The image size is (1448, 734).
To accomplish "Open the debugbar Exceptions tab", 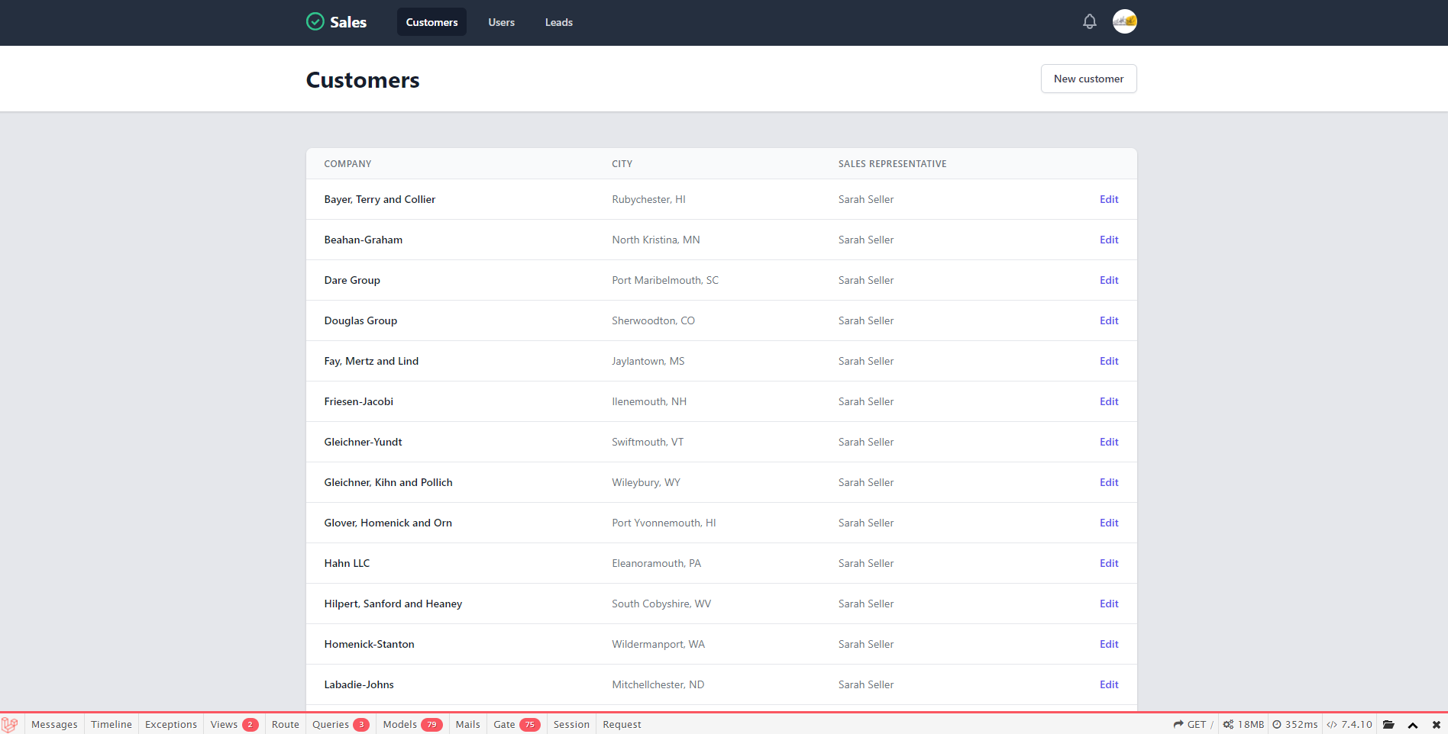I will click(171, 724).
